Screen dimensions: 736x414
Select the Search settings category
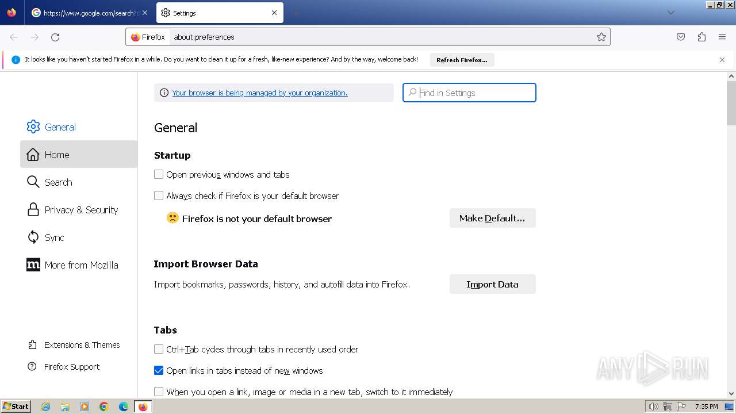(x=79, y=182)
